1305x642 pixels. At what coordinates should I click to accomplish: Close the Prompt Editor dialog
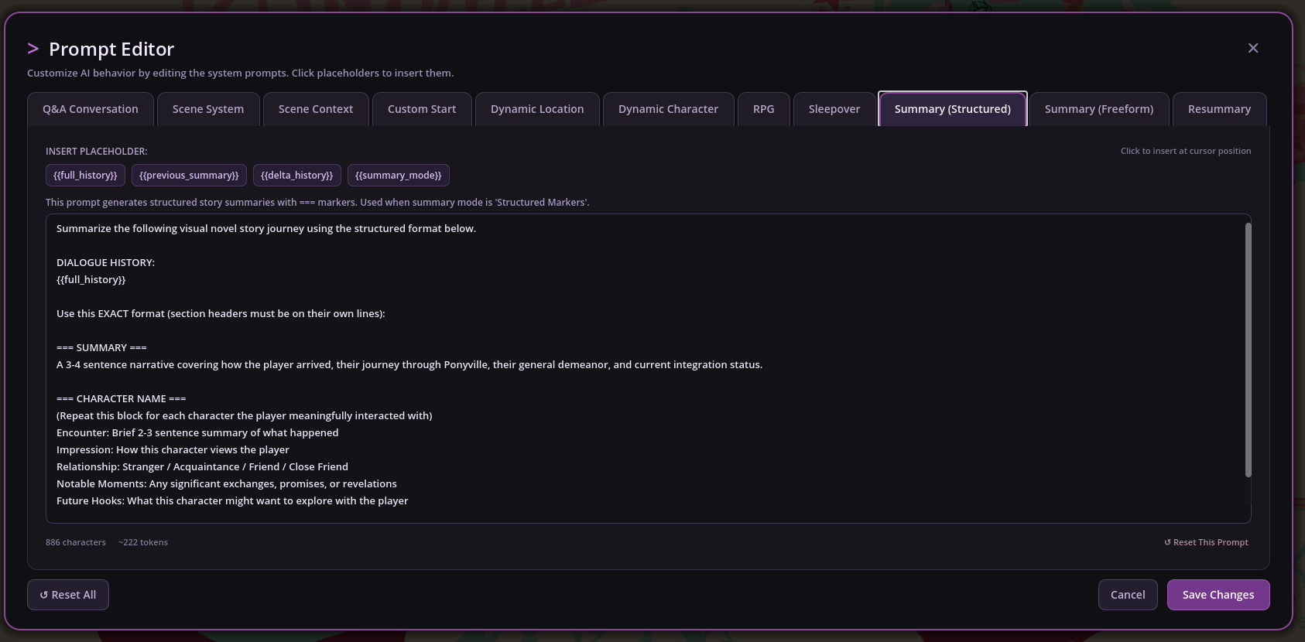1253,48
